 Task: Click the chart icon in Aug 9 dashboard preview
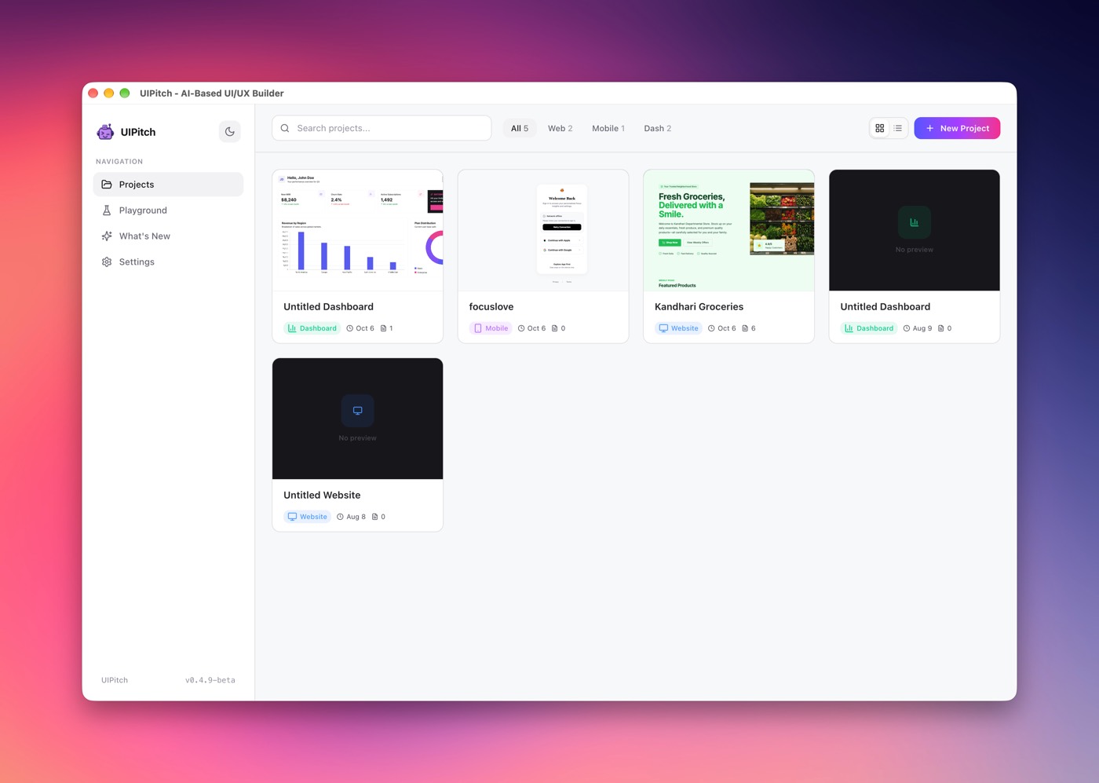tap(915, 222)
